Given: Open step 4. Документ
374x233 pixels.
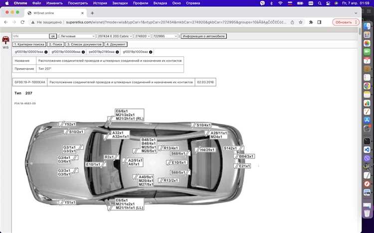Looking at the screenshot, I should [116, 44].
